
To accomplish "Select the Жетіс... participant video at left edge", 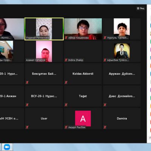I will click(x=12, y=29).
